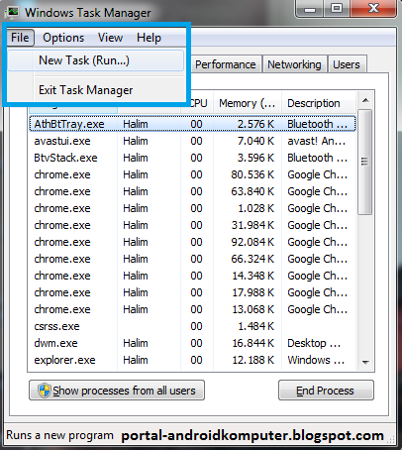Select chrome.exe using 92.084 K memory
Viewport: 402px width, 450px height.
[x=192, y=242]
